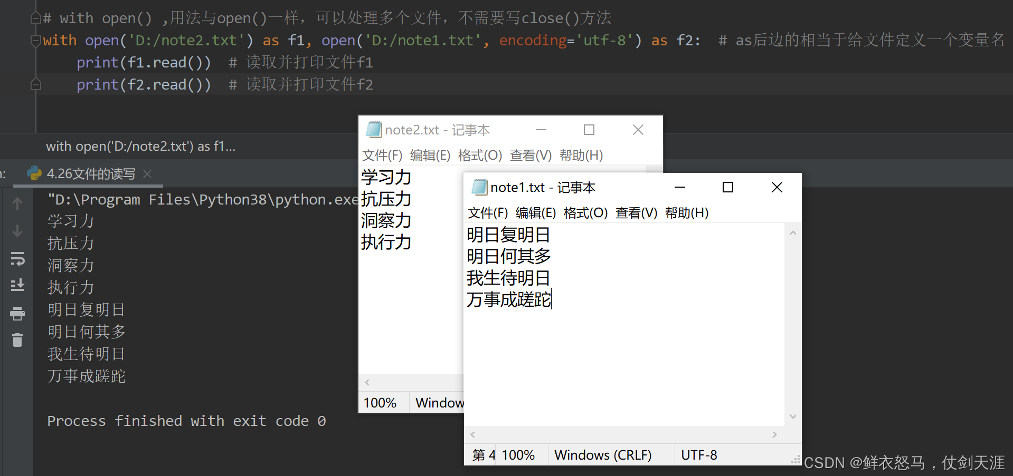
Task: Close the note1.txt Notepad window
Action: click(x=777, y=187)
